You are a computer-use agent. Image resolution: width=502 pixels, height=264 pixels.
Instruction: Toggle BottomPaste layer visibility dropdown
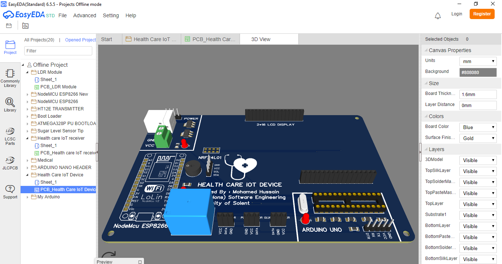click(x=478, y=237)
